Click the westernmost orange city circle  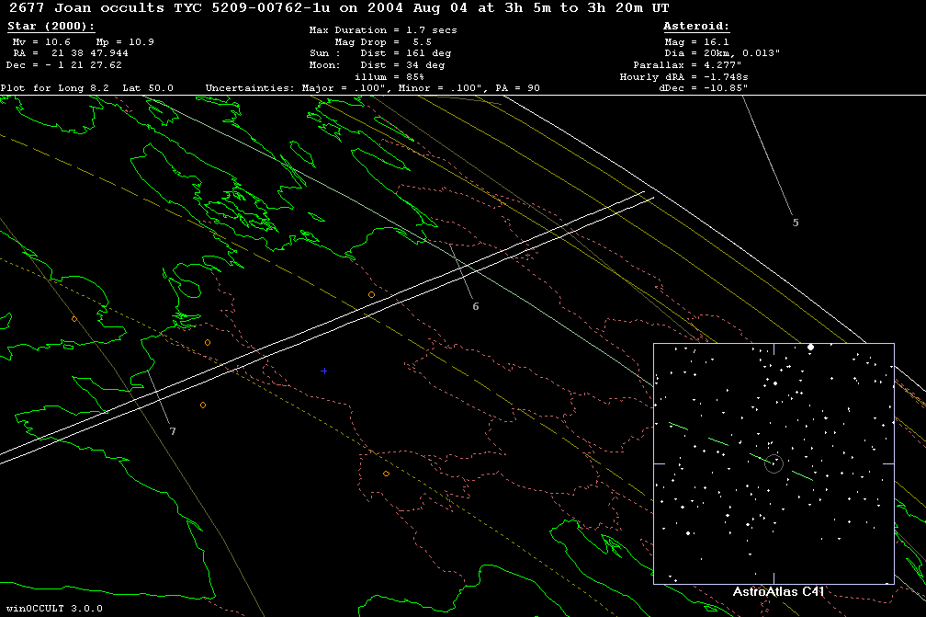(74, 319)
